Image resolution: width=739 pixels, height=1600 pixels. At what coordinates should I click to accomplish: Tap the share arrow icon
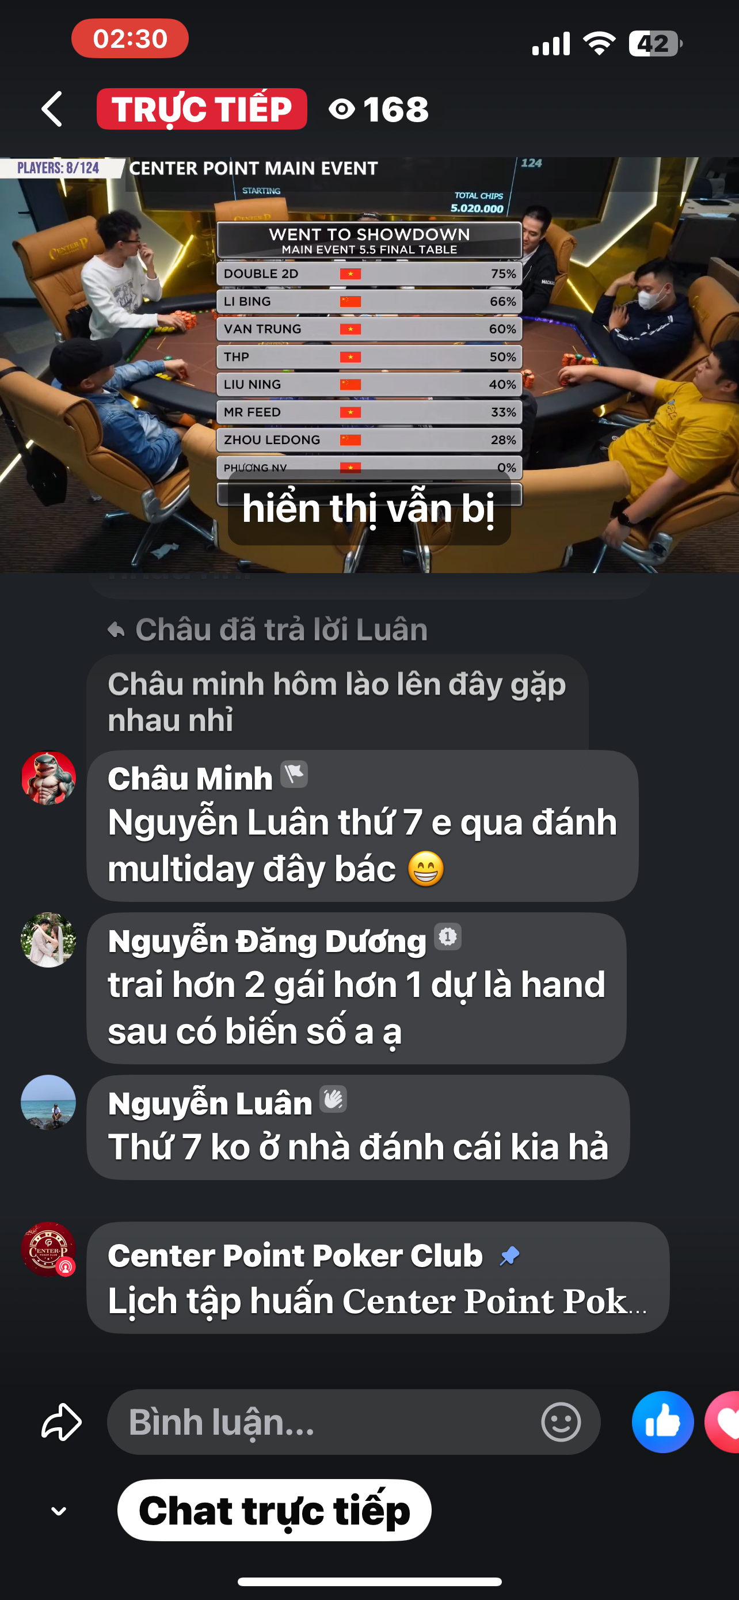[62, 1421]
